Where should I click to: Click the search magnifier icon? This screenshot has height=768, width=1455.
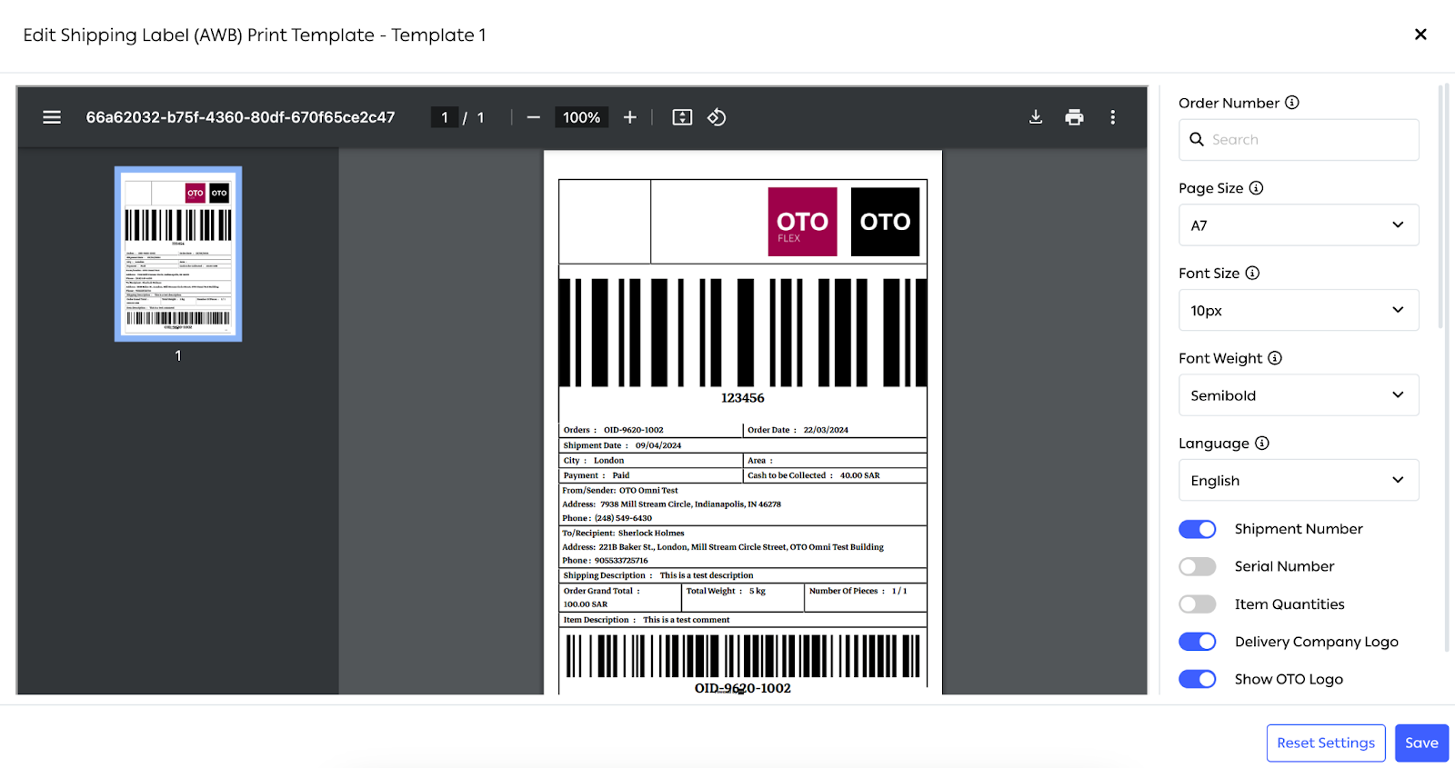(1197, 139)
